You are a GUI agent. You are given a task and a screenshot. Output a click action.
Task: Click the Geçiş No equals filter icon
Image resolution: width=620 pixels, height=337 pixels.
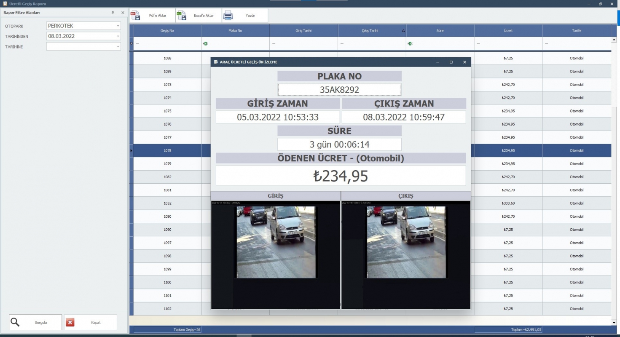tap(137, 43)
